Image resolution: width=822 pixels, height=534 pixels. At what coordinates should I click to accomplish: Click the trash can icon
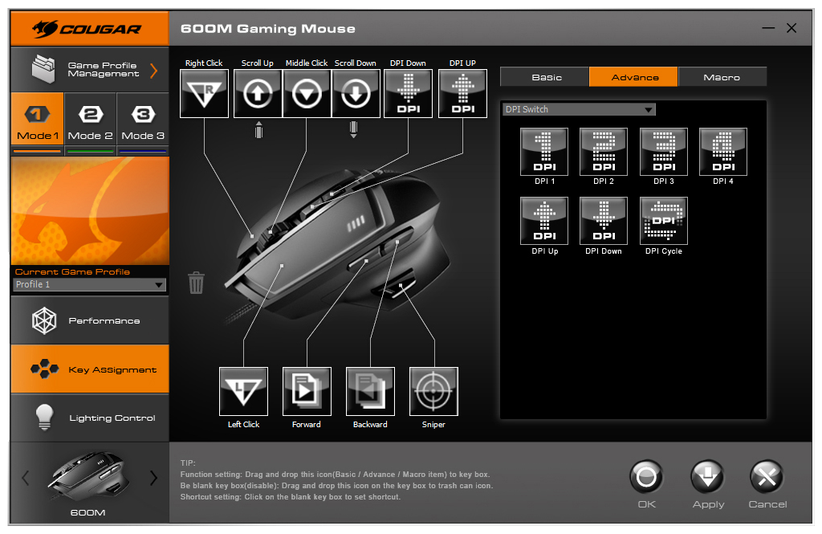click(196, 283)
